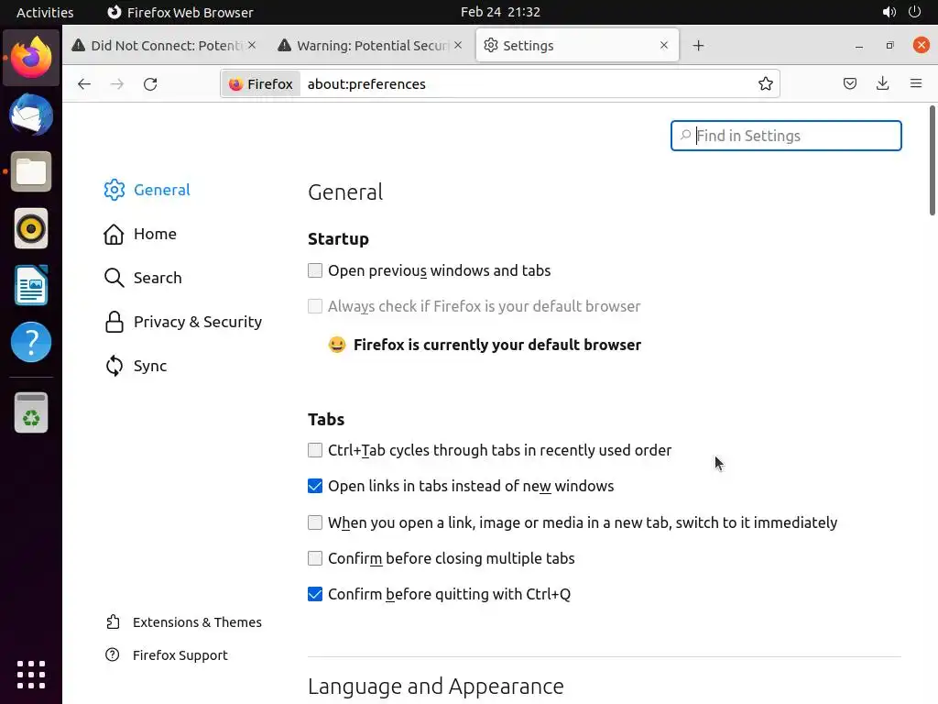Enable Confirm before closing multiple tabs
The height and width of the screenshot is (704, 938).
click(315, 558)
